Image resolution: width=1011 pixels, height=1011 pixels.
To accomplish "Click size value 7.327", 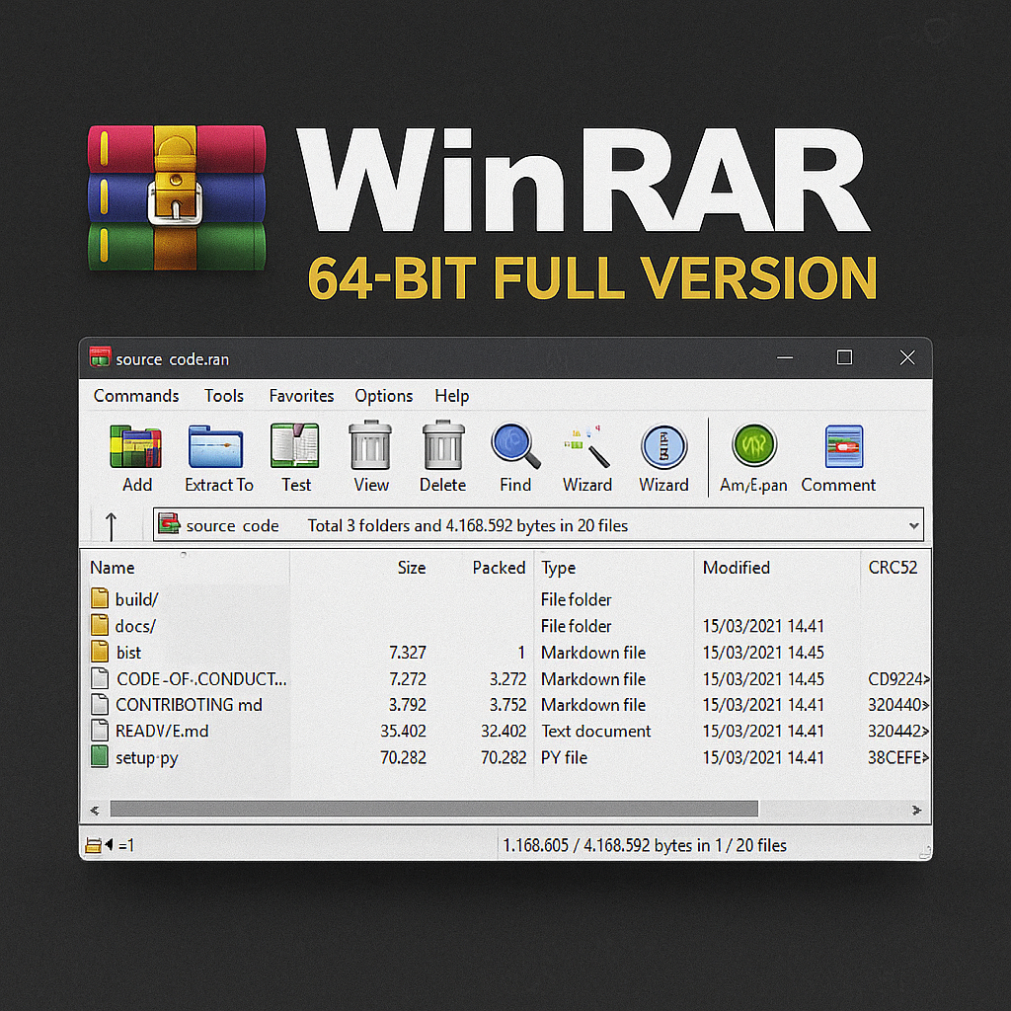I will pos(408,653).
